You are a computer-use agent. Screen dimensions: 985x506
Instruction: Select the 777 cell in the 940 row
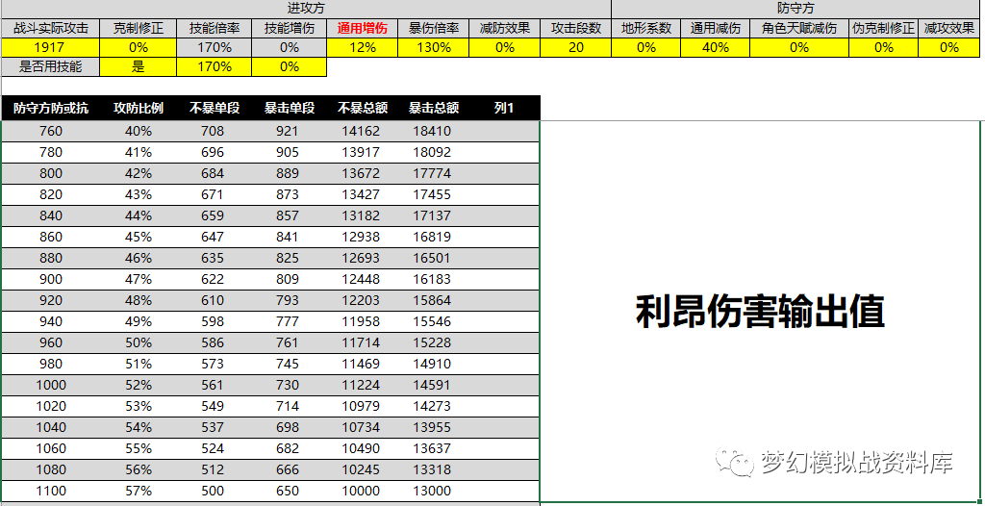click(x=288, y=322)
